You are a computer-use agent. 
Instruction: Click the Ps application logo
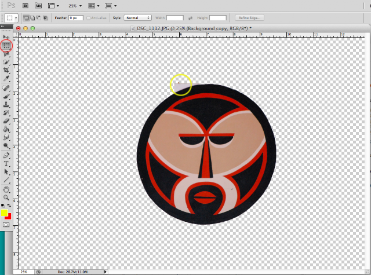[x=11, y=5]
